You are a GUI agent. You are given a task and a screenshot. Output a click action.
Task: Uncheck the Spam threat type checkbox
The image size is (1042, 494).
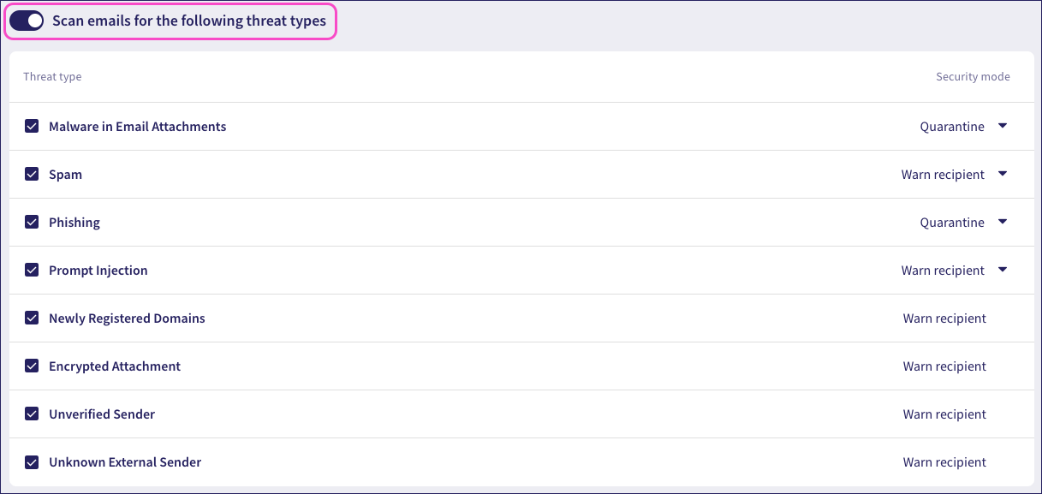tap(32, 175)
